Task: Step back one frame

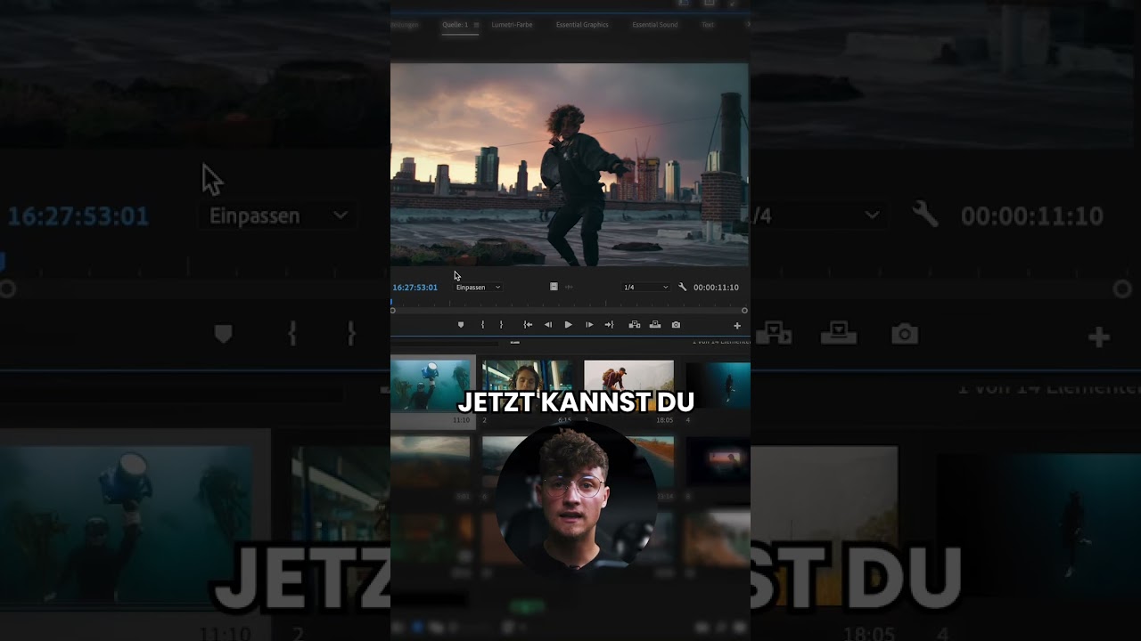Action: tap(548, 325)
